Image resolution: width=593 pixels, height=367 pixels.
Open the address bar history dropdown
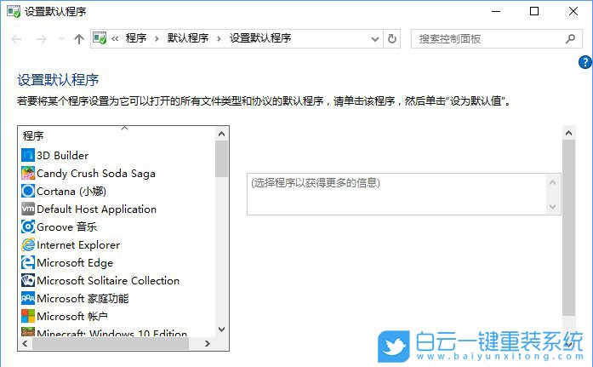(x=375, y=39)
